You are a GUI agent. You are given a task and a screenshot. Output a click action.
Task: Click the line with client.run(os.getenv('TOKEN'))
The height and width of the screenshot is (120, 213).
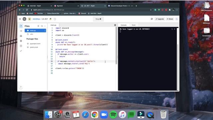70,68
